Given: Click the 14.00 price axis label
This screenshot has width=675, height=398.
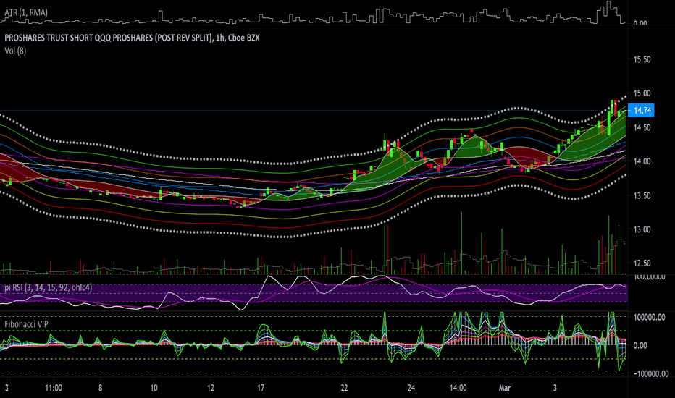Looking at the screenshot, I should pyautogui.click(x=642, y=161).
